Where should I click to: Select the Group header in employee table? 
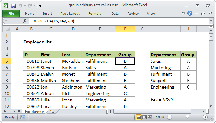point(125,55)
